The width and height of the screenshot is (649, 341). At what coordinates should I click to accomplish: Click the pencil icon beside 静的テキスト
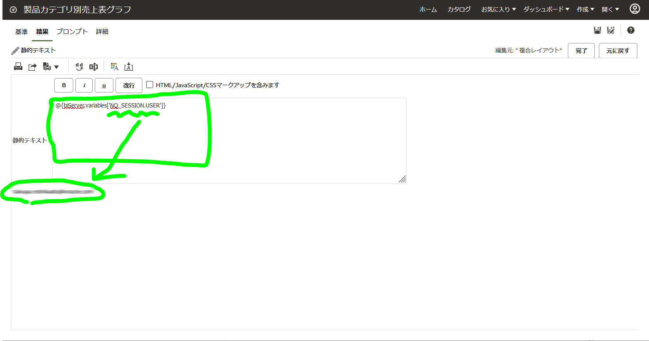pyautogui.click(x=15, y=50)
